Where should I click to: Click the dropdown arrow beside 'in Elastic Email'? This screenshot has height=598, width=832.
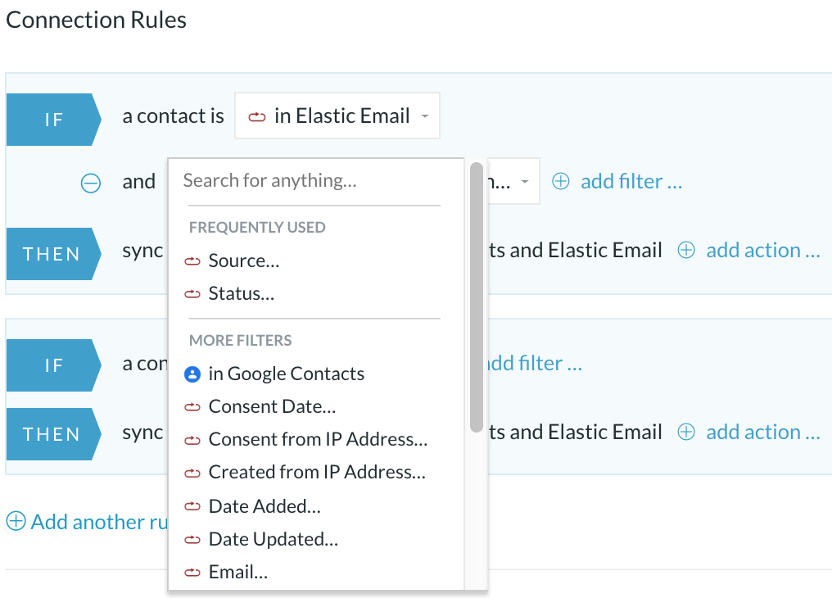coord(424,116)
